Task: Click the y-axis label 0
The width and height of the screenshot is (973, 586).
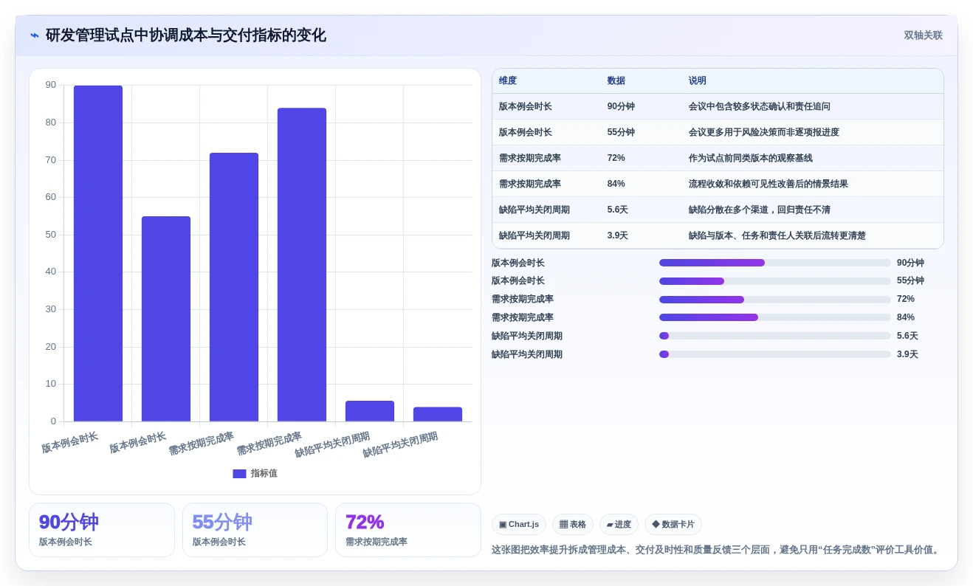Action: tap(53, 421)
